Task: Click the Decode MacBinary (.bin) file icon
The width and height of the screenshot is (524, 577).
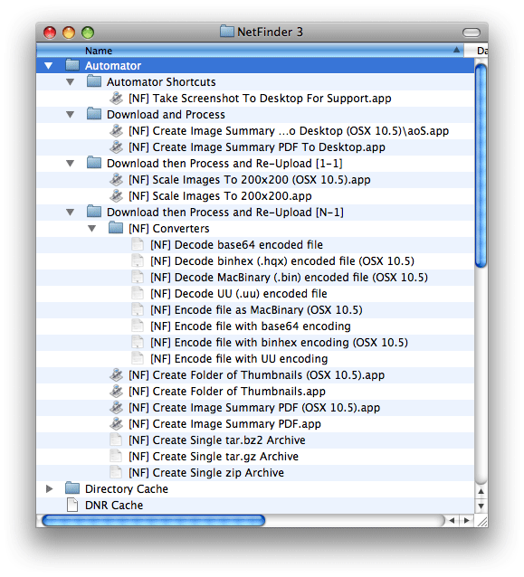Action: pyautogui.click(x=138, y=277)
